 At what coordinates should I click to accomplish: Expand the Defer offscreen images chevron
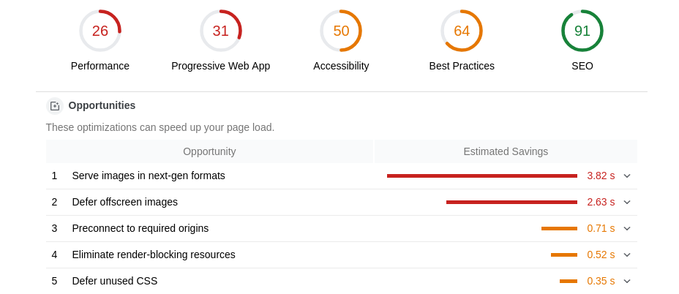point(627,202)
